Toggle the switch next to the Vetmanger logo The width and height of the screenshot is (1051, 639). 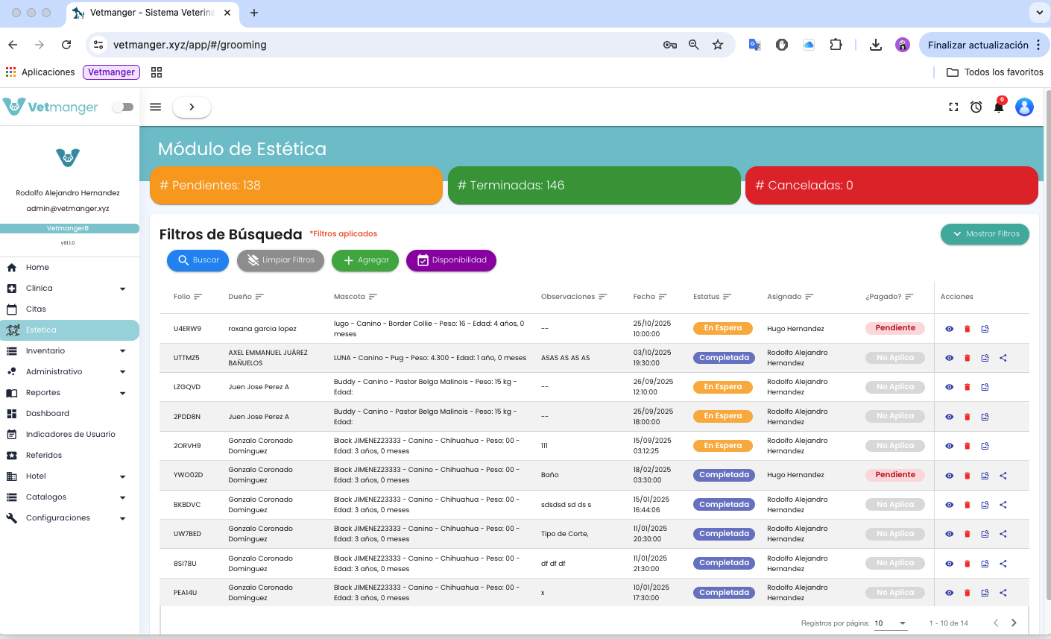123,107
